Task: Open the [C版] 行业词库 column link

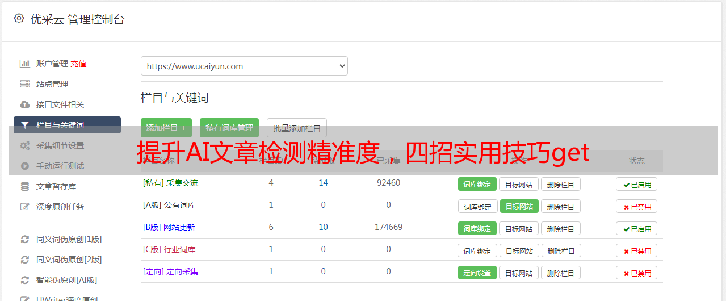Action: point(169,249)
